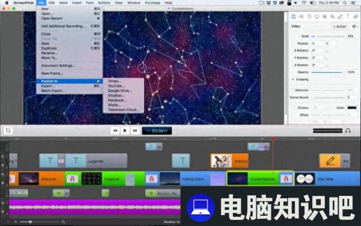Select the Constellations clip in timeline
The image size is (361, 226).
pyautogui.click(x=260, y=179)
